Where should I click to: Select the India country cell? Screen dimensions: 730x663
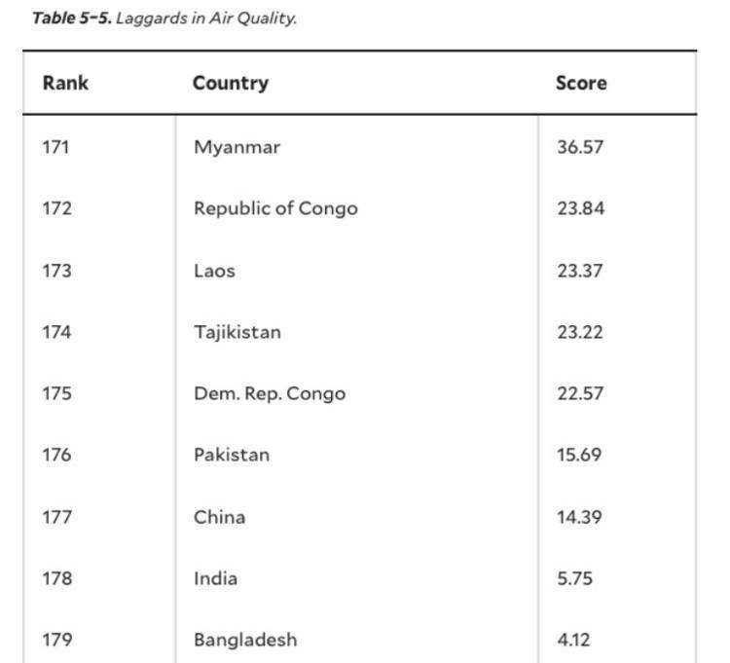coord(215,578)
